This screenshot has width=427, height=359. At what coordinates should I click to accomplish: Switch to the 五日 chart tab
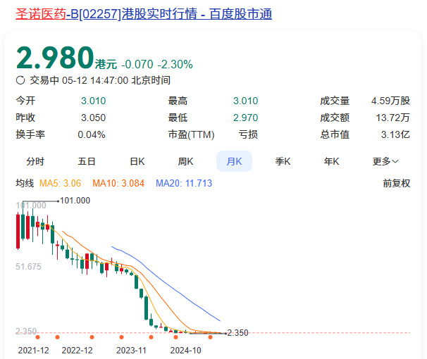[x=87, y=161]
